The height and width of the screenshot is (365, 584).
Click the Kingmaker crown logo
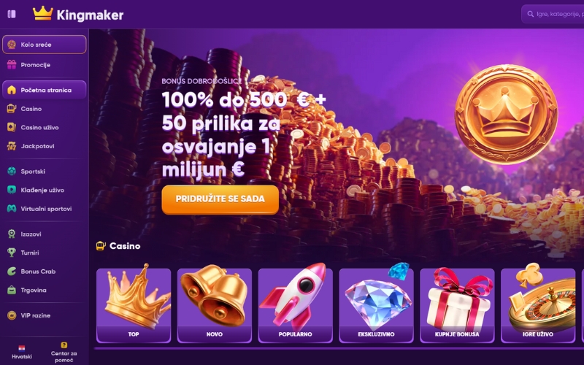[x=43, y=14]
